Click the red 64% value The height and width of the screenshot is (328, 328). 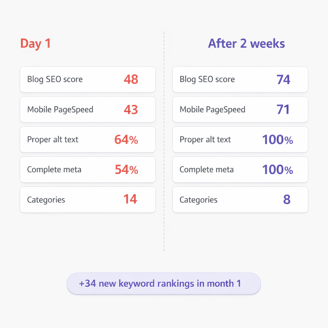126,140
